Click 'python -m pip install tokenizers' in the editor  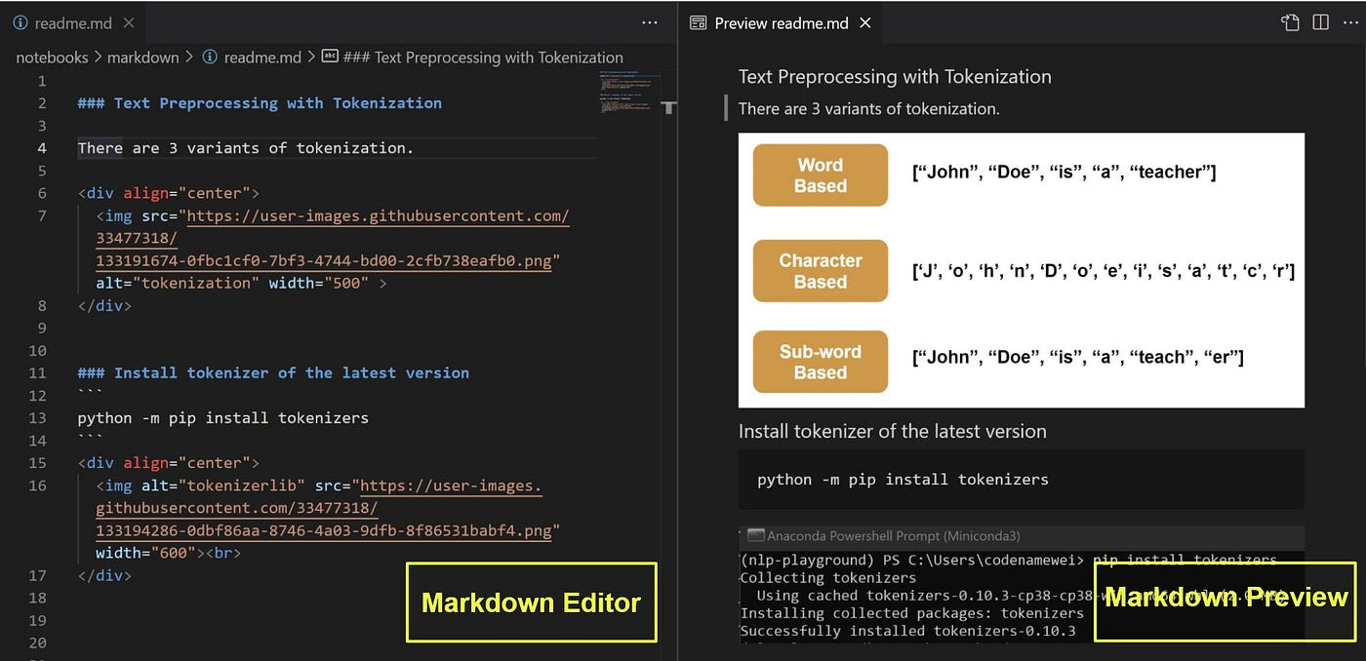223,417
